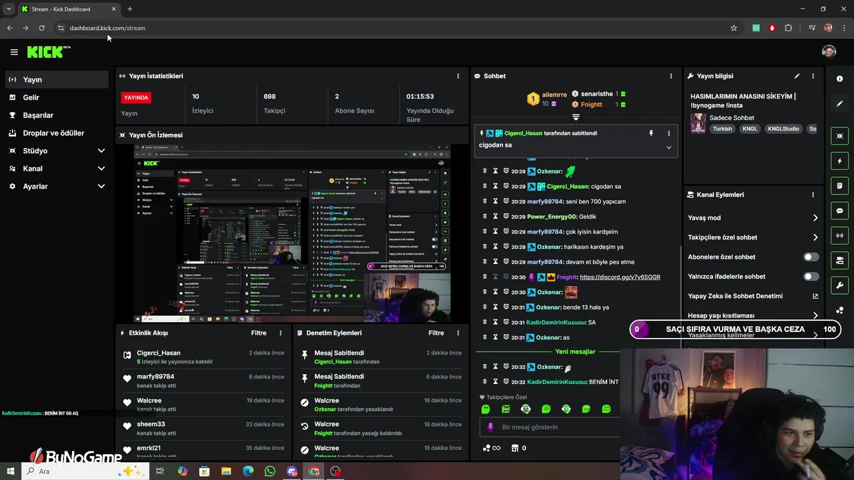The width and height of the screenshot is (854, 480).
Task: Click the KNGLStudio tag chip
Action: [x=783, y=129]
